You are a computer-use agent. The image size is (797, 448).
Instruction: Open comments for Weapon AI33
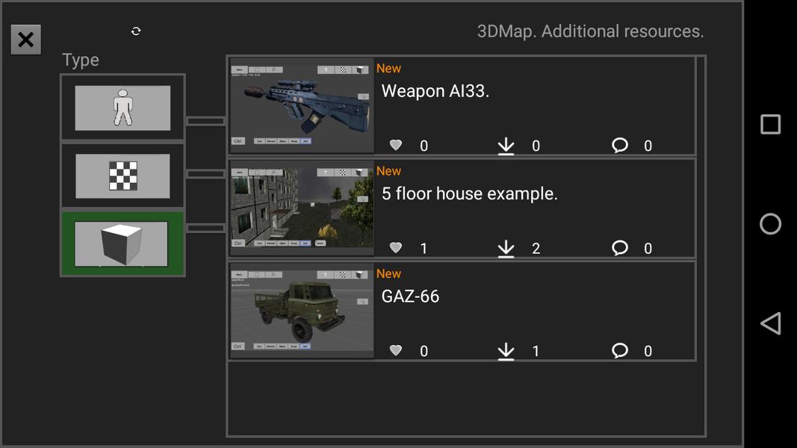620,146
